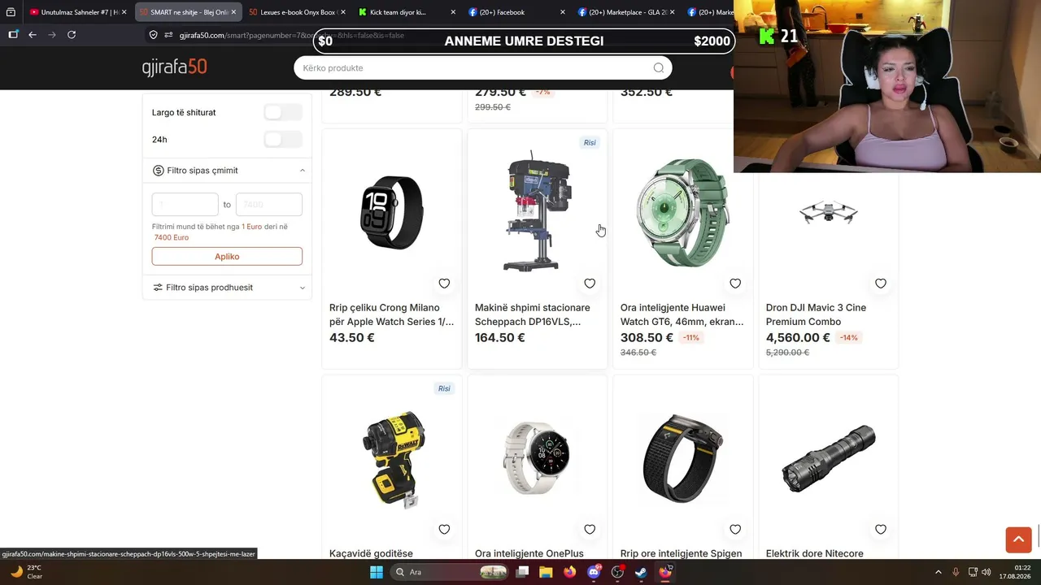Favorite the Scheppach DP16VLS drill press

click(x=590, y=284)
